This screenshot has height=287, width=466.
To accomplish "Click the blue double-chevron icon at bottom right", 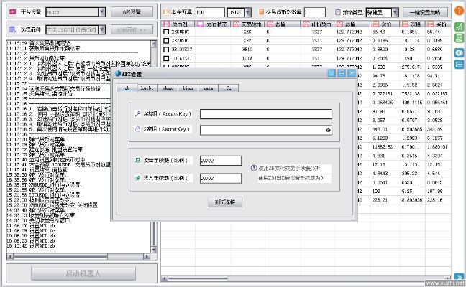I will click(x=459, y=277).
